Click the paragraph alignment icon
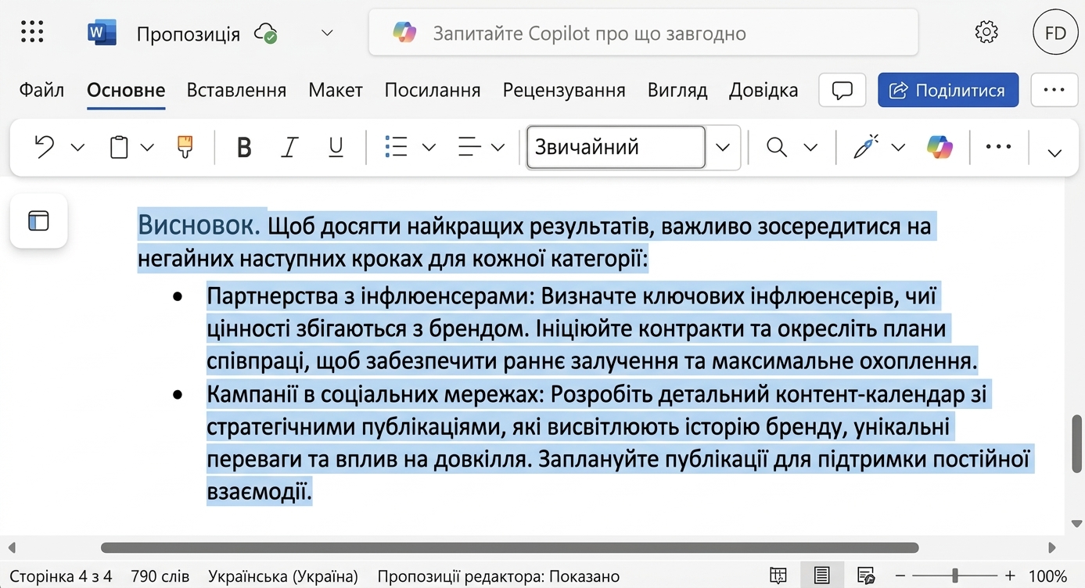This screenshot has width=1085, height=588. point(469,147)
